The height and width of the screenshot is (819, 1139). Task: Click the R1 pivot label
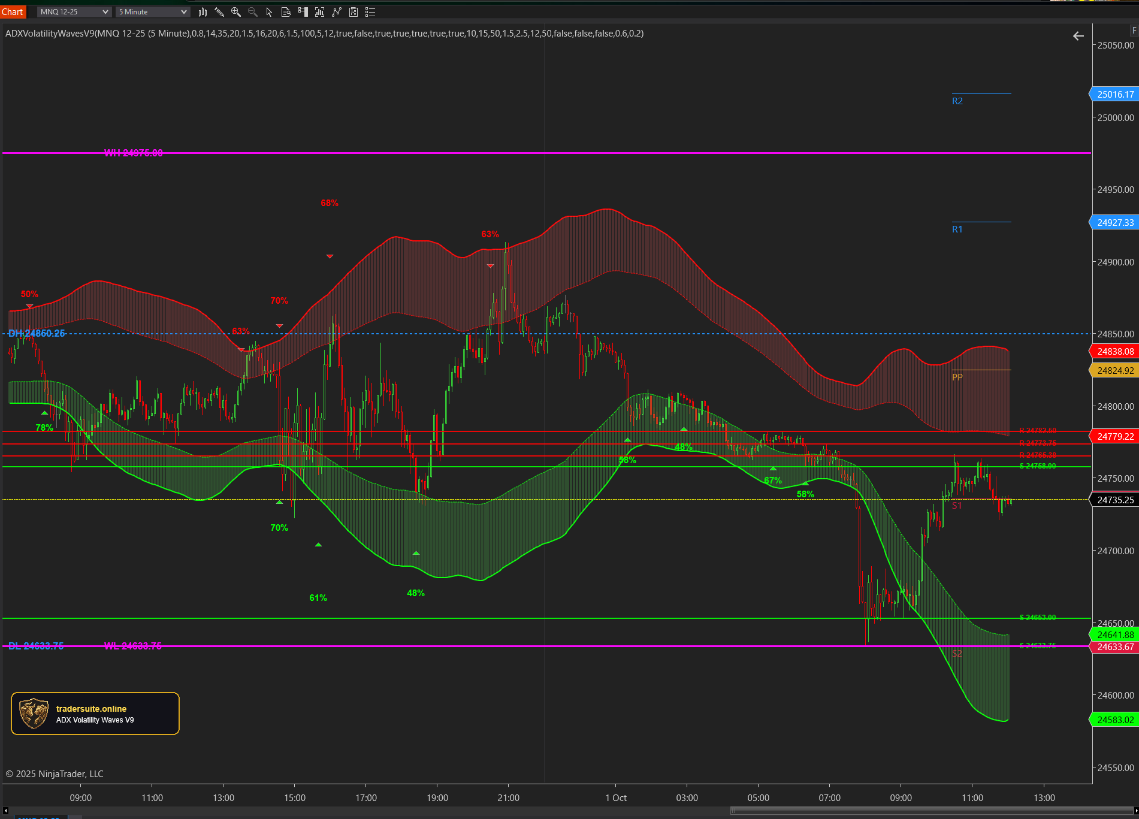pyautogui.click(x=957, y=229)
